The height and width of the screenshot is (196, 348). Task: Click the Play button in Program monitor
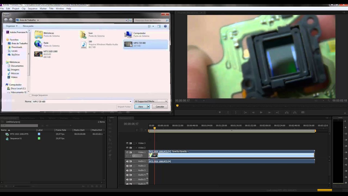[261, 112]
